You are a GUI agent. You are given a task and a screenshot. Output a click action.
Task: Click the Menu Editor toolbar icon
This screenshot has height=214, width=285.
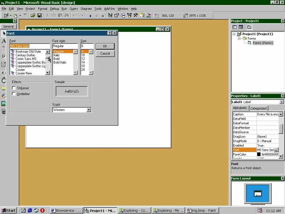click(x=25, y=16)
